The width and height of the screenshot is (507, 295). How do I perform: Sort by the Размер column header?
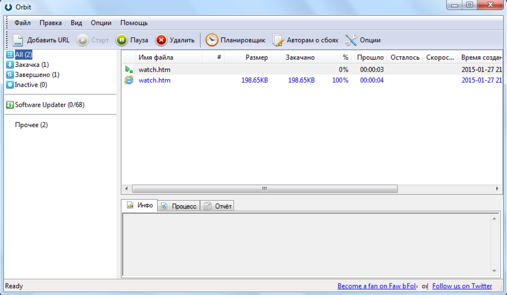pos(248,57)
